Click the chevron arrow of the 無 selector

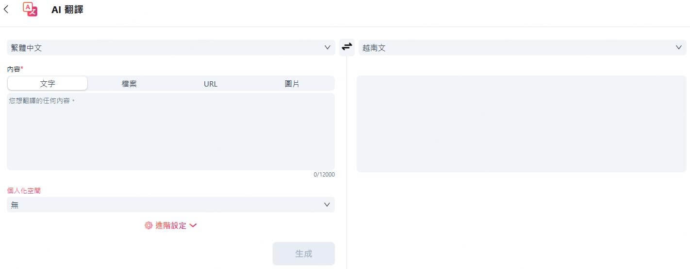click(327, 205)
